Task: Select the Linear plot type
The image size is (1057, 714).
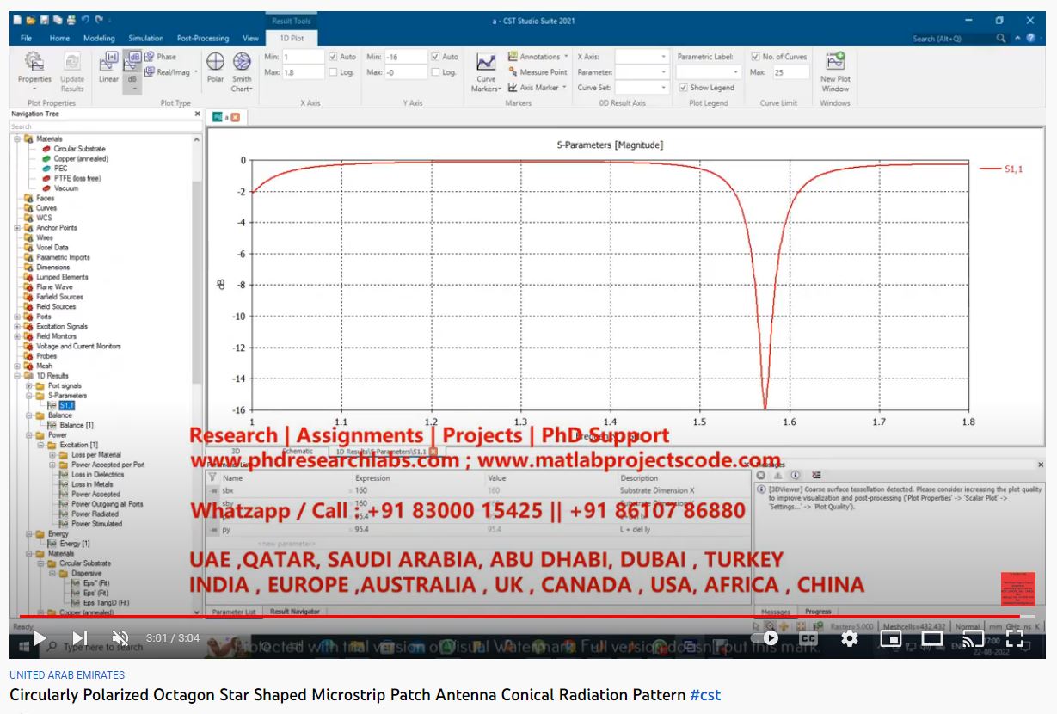Action: (x=108, y=67)
